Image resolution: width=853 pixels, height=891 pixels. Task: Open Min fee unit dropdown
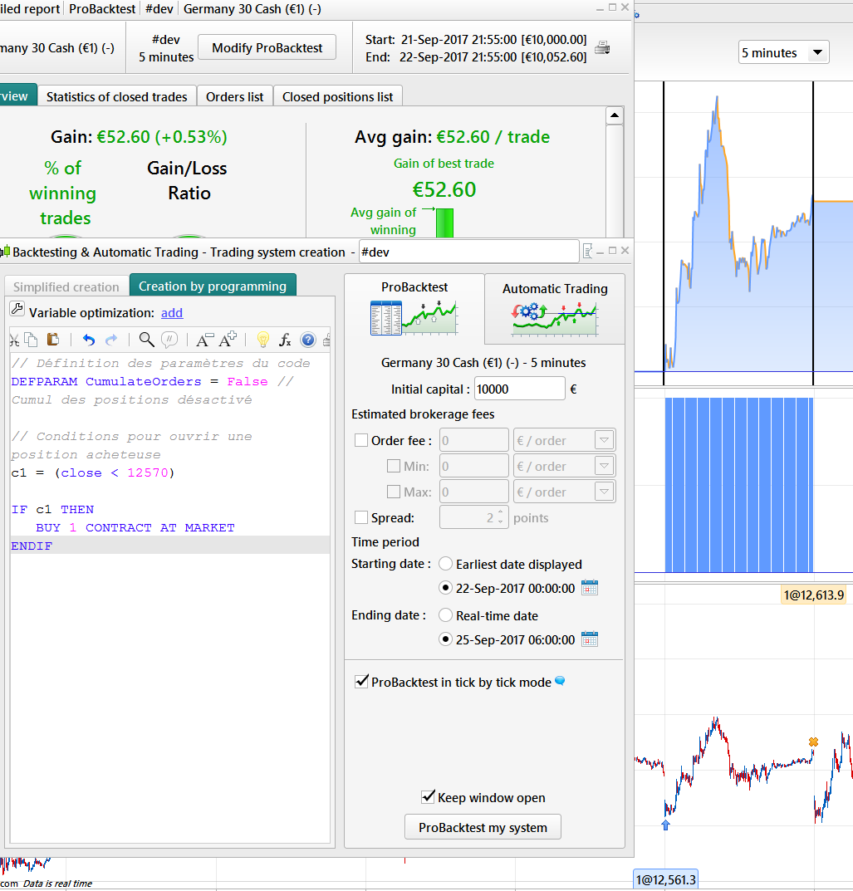(604, 466)
